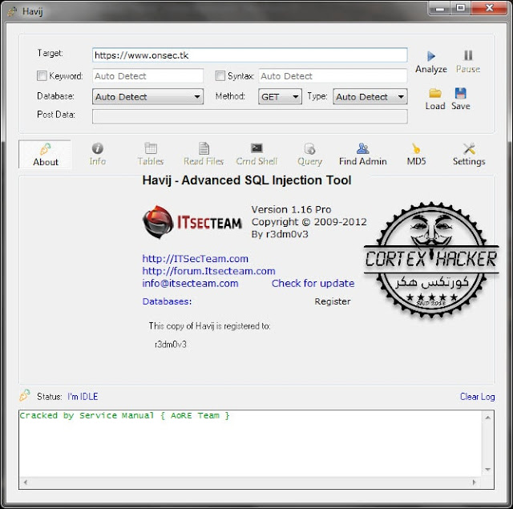Click the Keyword Auto Detect field
The width and height of the screenshot is (513, 509).
[147, 76]
